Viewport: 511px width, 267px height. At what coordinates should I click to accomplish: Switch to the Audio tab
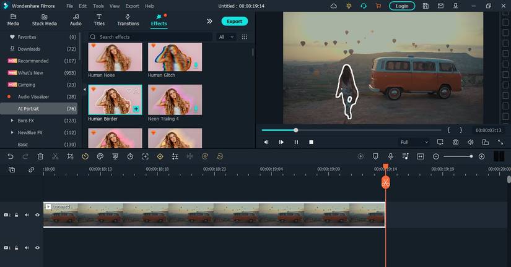tap(76, 20)
